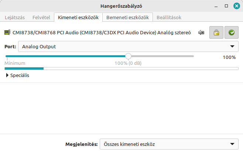
Task: Toggle the lock channels together button
Action: tap(216, 32)
